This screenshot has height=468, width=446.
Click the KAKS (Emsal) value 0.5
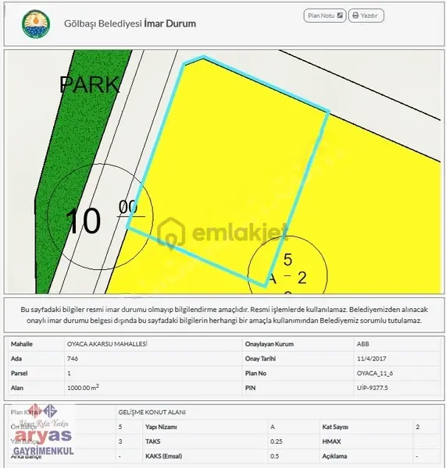274,456
